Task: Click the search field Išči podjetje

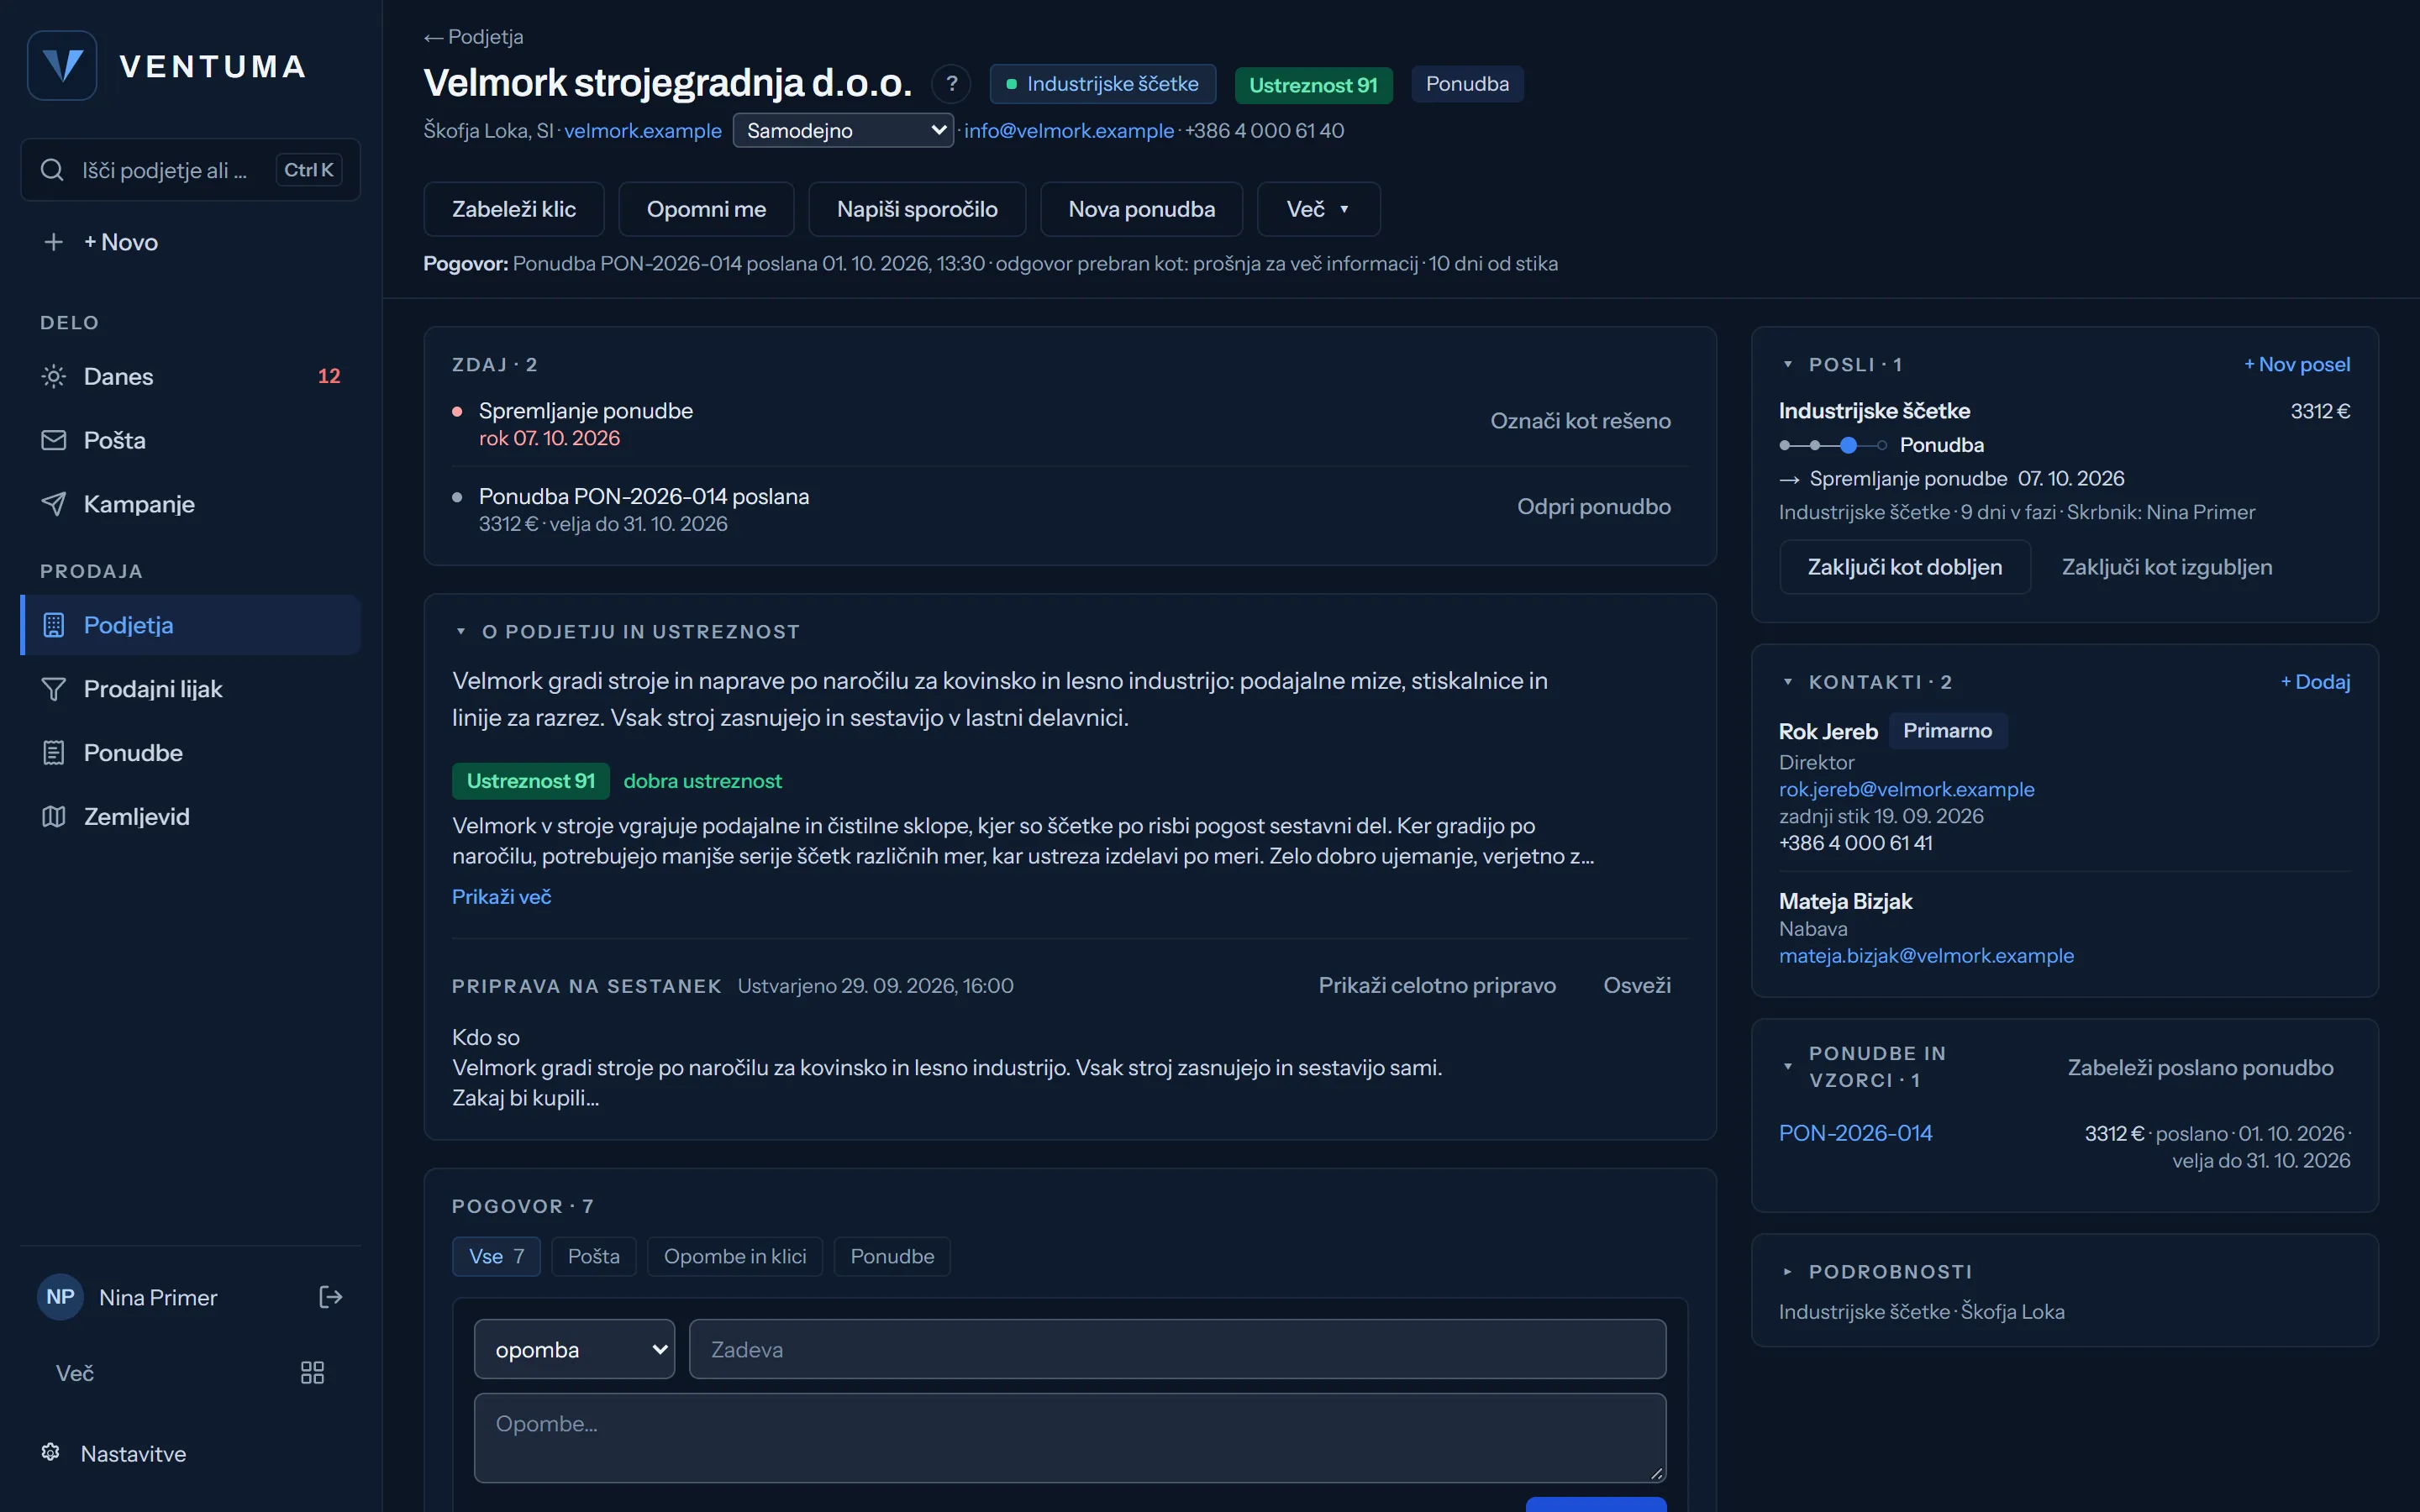Action: tap(190, 170)
